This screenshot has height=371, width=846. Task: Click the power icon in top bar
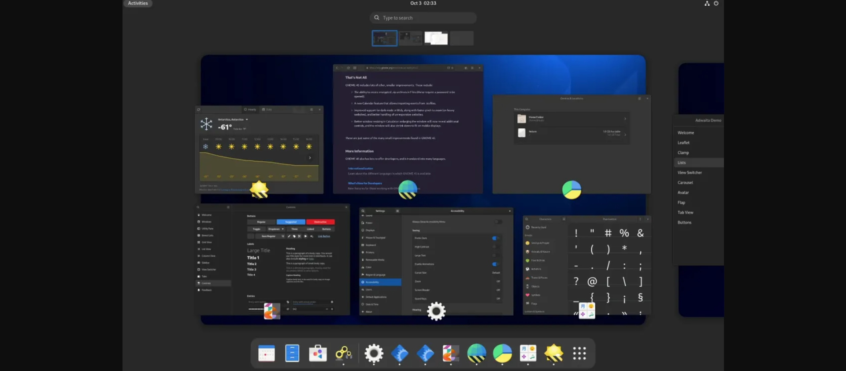click(716, 3)
